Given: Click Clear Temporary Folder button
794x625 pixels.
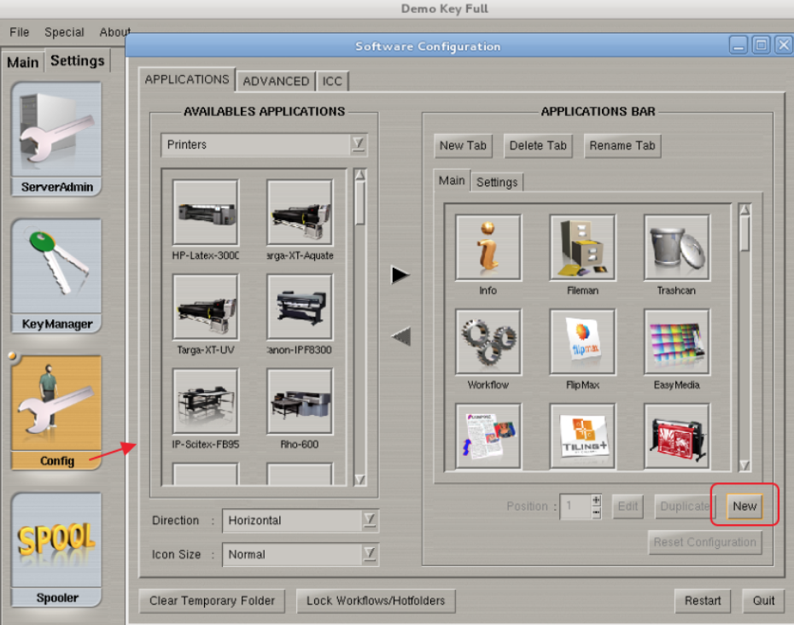Looking at the screenshot, I should (212, 600).
